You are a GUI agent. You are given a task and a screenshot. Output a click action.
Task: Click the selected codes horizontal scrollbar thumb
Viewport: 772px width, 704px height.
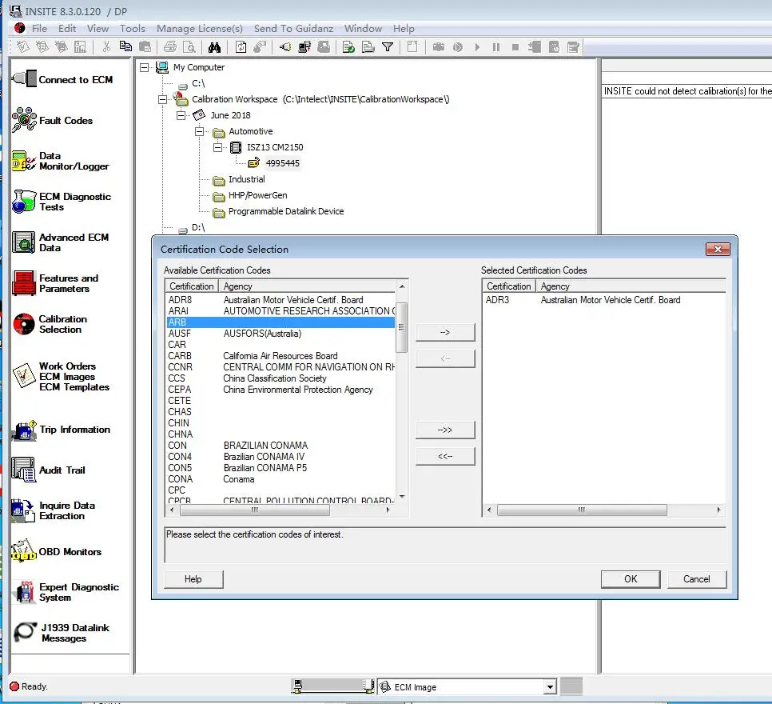point(582,510)
